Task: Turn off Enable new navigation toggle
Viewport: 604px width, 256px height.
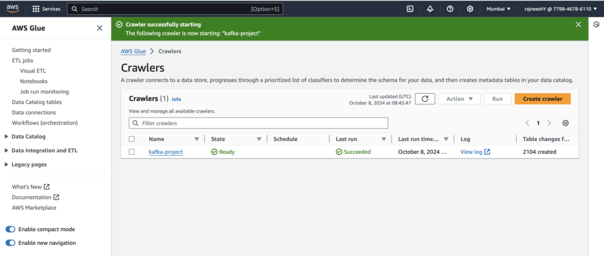Action: click(x=11, y=242)
